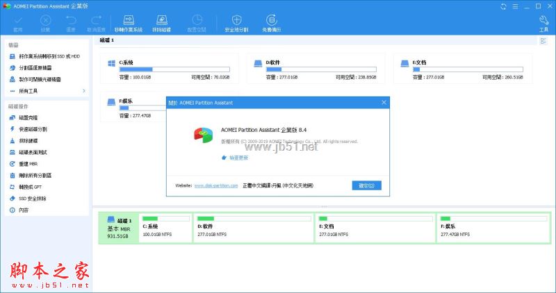The width and height of the screenshot is (556, 293).
Task: Select D: 软件 277.01GB NTFS in disk map
Action: pyautogui.click(x=254, y=228)
